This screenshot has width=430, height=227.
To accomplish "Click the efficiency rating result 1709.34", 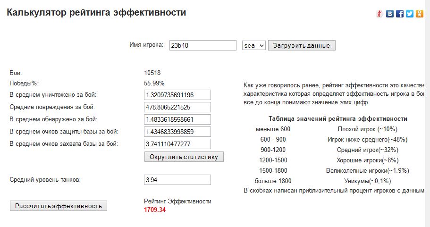I will coord(155,210).
